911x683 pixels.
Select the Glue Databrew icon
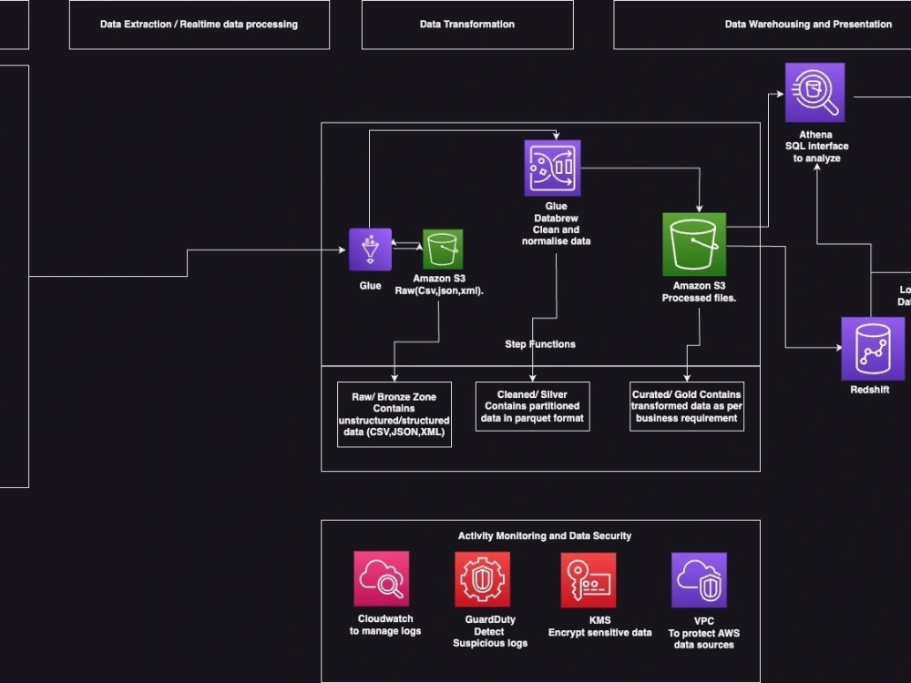click(x=552, y=168)
